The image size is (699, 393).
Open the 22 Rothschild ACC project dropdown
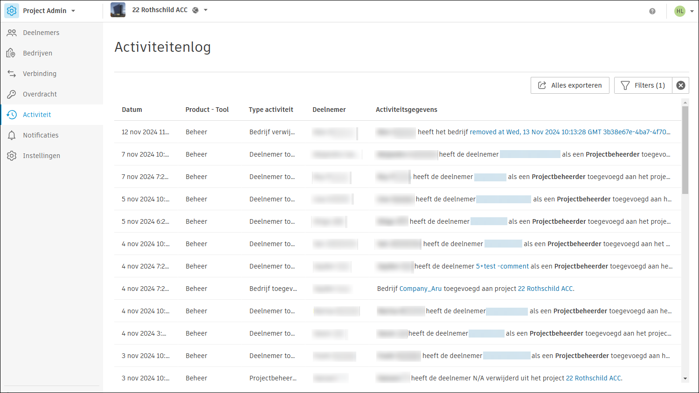coord(206,10)
